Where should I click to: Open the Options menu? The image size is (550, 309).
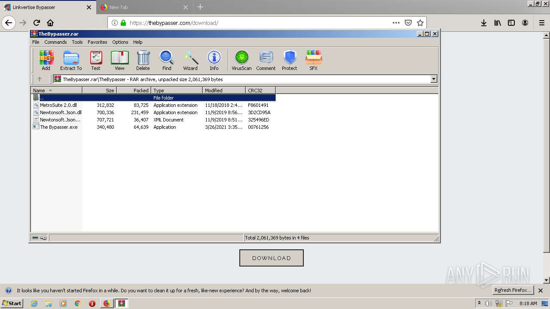pos(120,42)
